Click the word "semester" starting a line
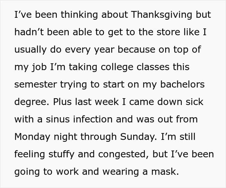This screenshot has width=226, height=188. point(38,84)
